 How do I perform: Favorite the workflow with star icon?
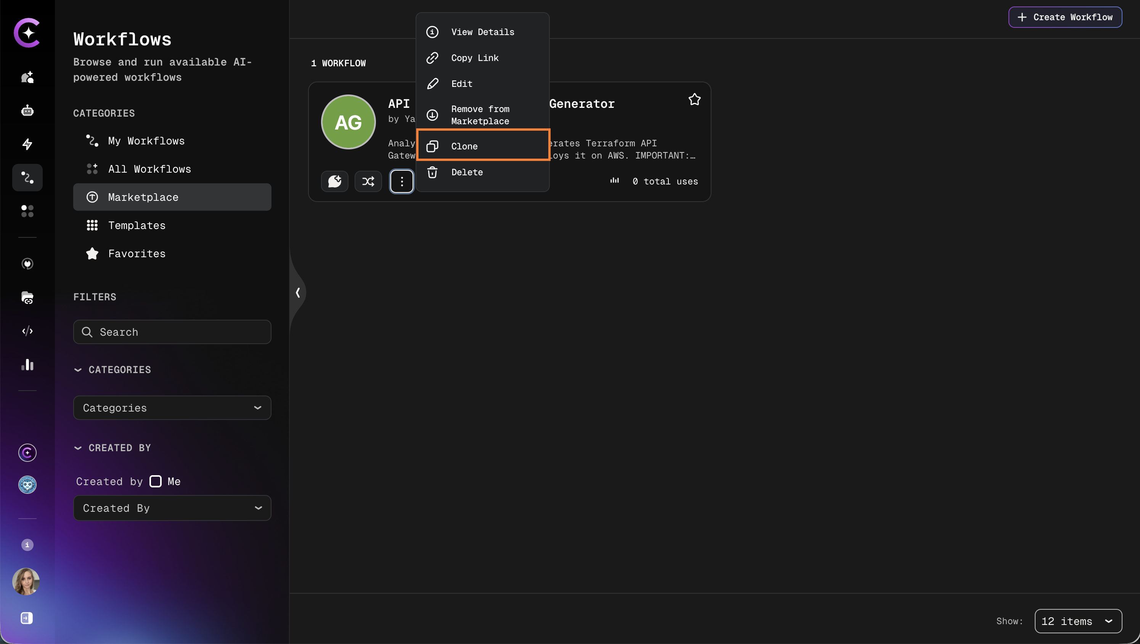click(x=694, y=99)
